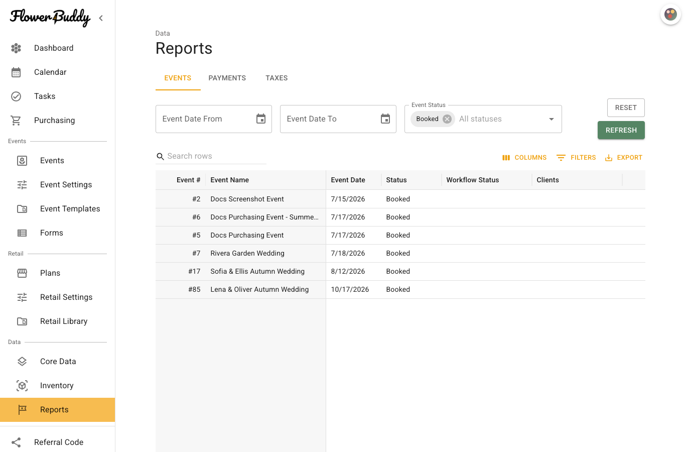Collapse the sidebar with the chevron
The image size is (685, 452).
point(101,18)
